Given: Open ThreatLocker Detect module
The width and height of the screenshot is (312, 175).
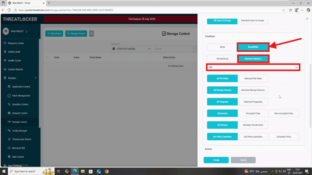Looking at the screenshot, I should 22,139.
